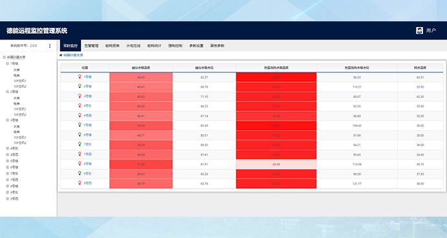Click the home icon in breadcrumb
Screen dimensions: 447x238
pyautogui.click(x=61, y=55)
